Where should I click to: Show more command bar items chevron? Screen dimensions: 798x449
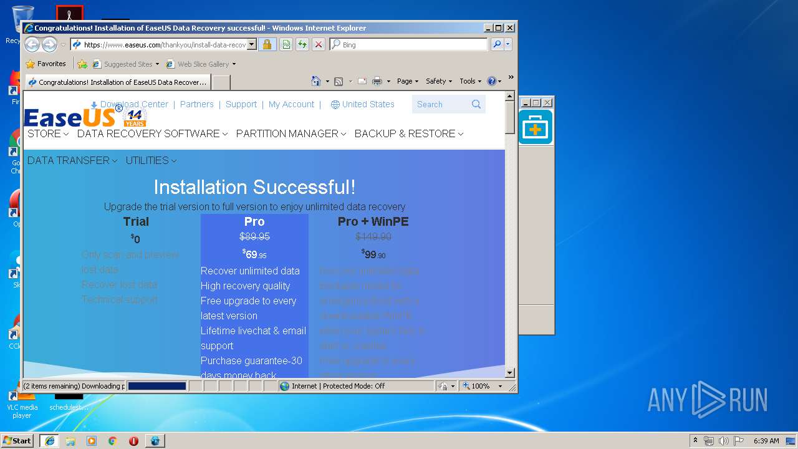pyautogui.click(x=511, y=77)
